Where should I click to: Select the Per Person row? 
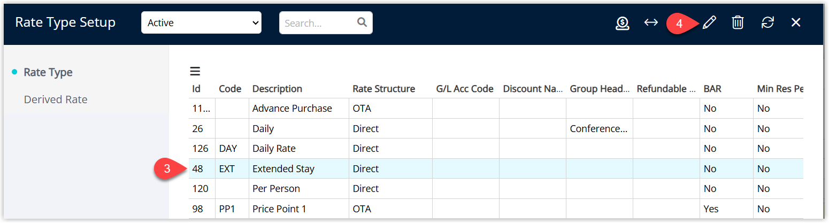pyautogui.click(x=496, y=189)
